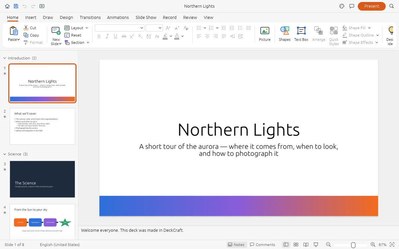Collapse the Science section
The width and height of the screenshot is (399, 249).
tap(5, 154)
